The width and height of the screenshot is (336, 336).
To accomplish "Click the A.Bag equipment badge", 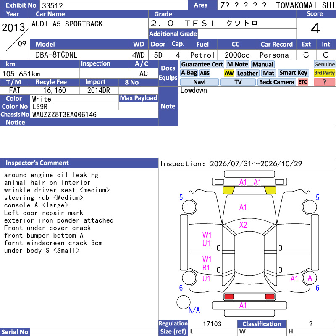I will [189, 73].
